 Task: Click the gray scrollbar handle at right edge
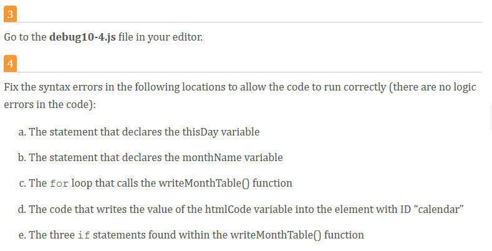pyautogui.click(x=490, y=116)
